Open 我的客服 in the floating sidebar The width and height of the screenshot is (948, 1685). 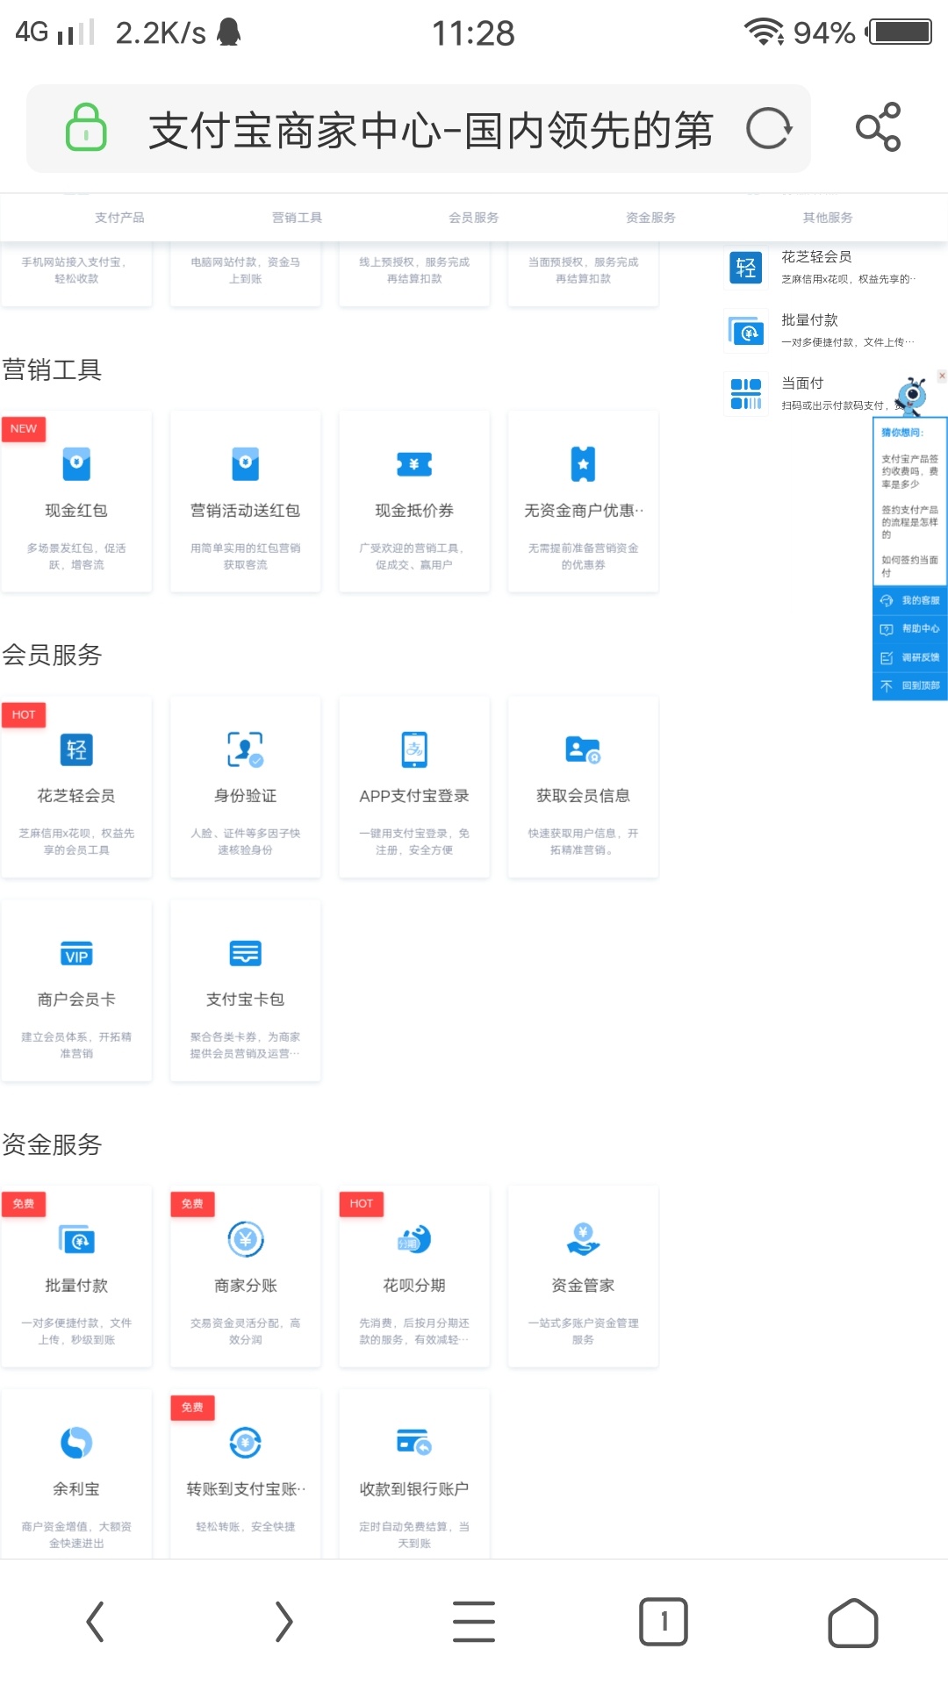point(910,600)
